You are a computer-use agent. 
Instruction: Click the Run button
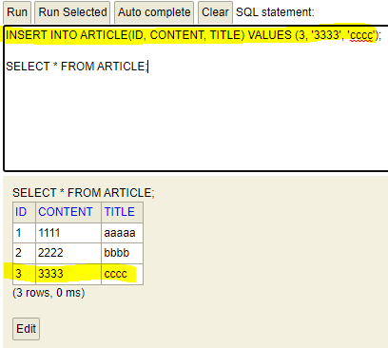pos(17,12)
